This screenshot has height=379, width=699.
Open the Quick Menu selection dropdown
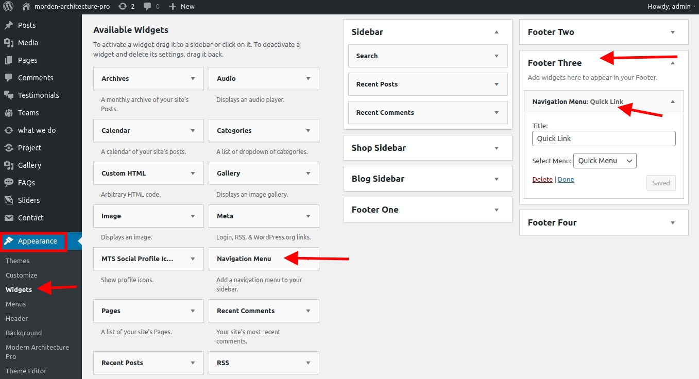tap(605, 160)
